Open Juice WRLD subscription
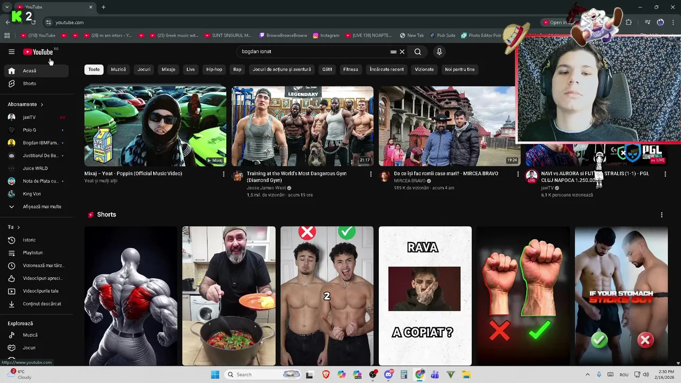This screenshot has width=681, height=383. tap(36, 168)
